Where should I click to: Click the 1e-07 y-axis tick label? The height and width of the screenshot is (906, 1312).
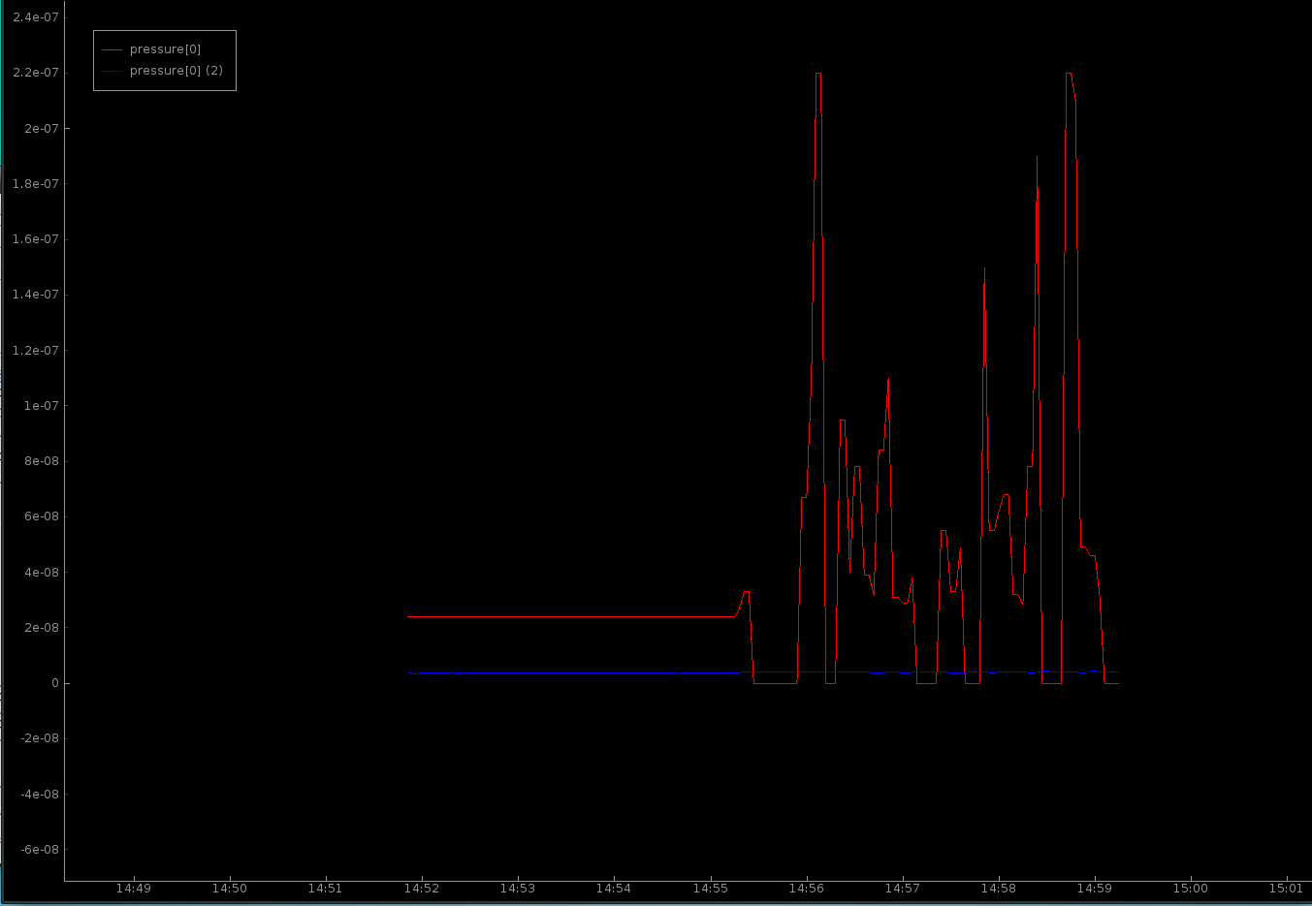(41, 405)
